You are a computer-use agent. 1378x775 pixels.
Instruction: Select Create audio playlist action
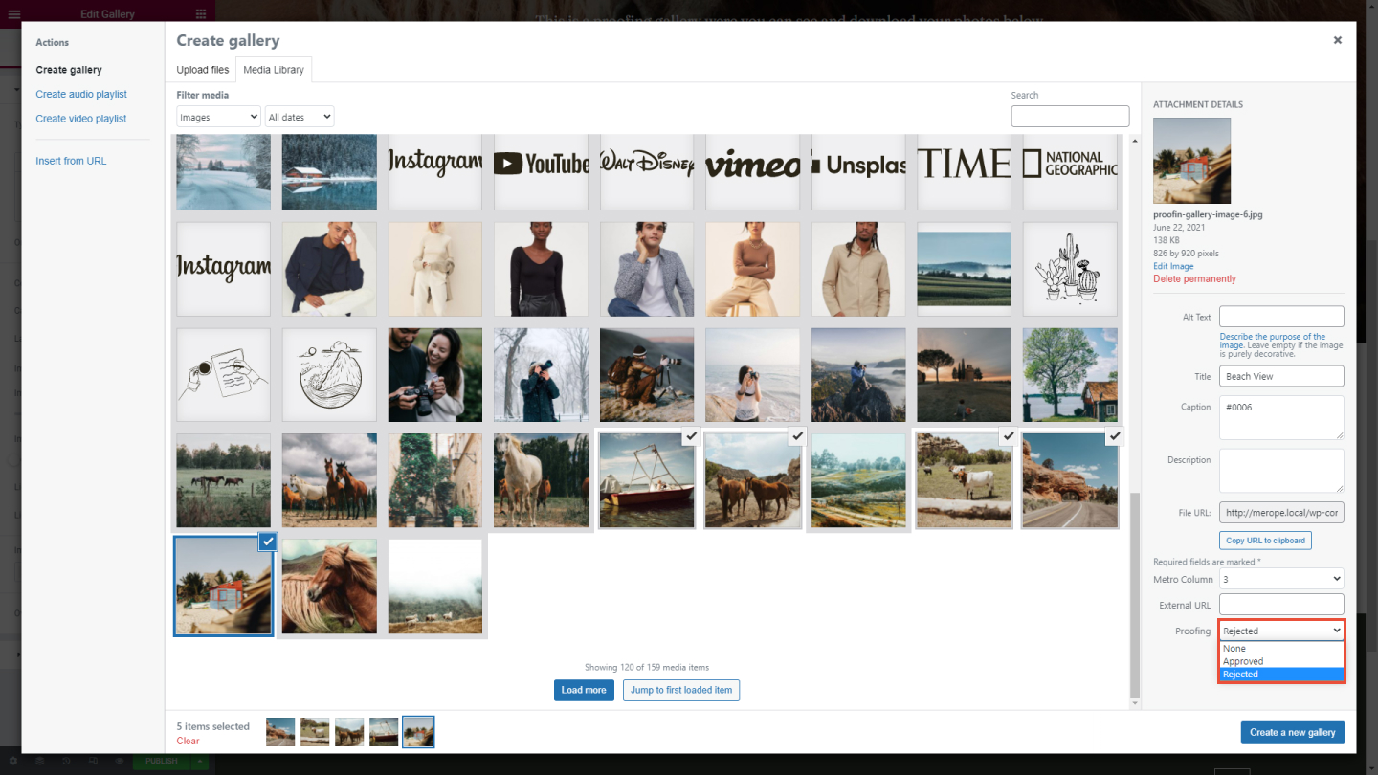click(81, 94)
